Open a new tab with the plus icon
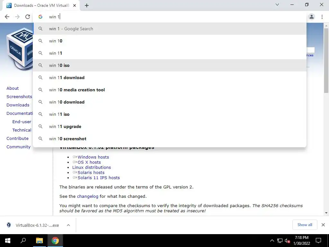 (x=87, y=5)
